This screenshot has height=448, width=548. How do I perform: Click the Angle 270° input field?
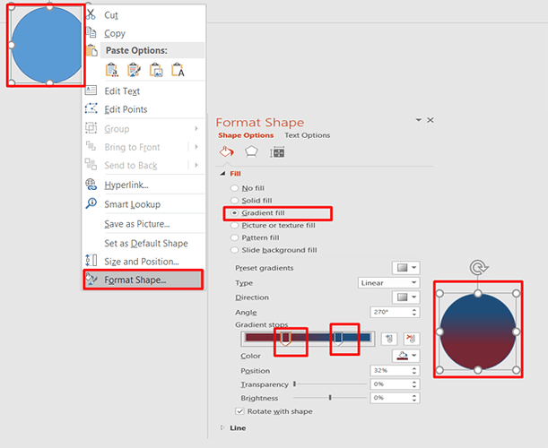390,312
